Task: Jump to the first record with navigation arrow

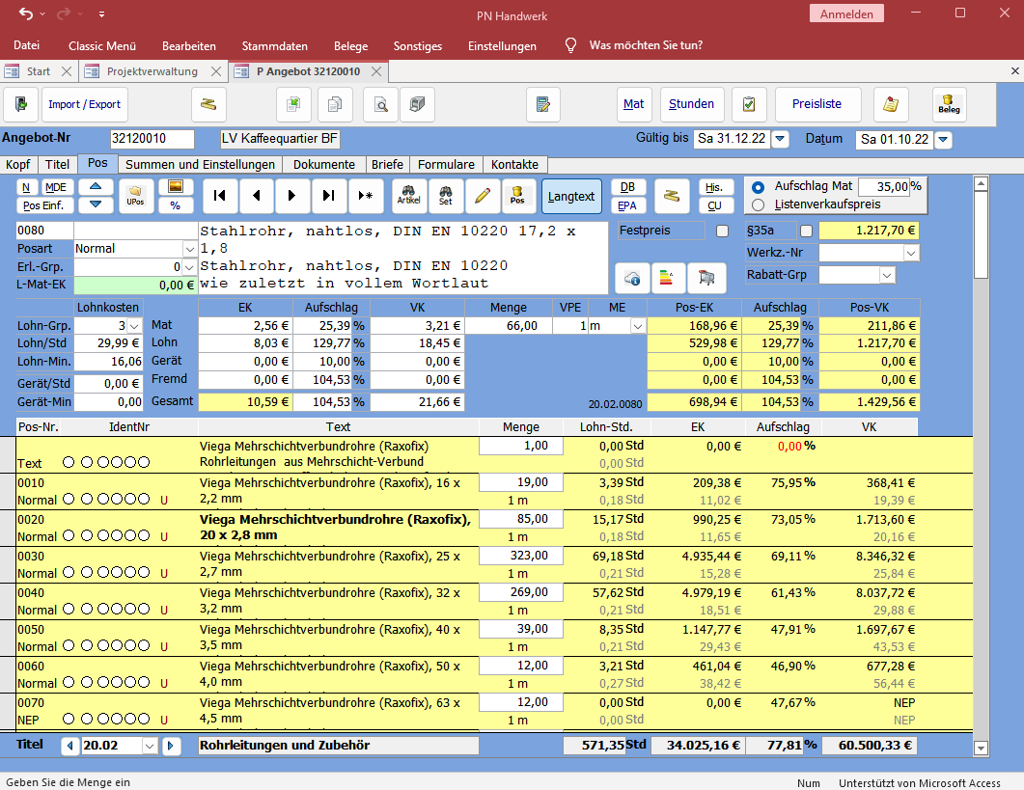Action: coord(220,196)
